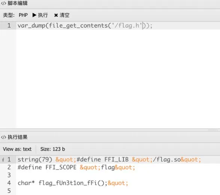
Task: Open the View as: text selector
Action: coord(17,149)
